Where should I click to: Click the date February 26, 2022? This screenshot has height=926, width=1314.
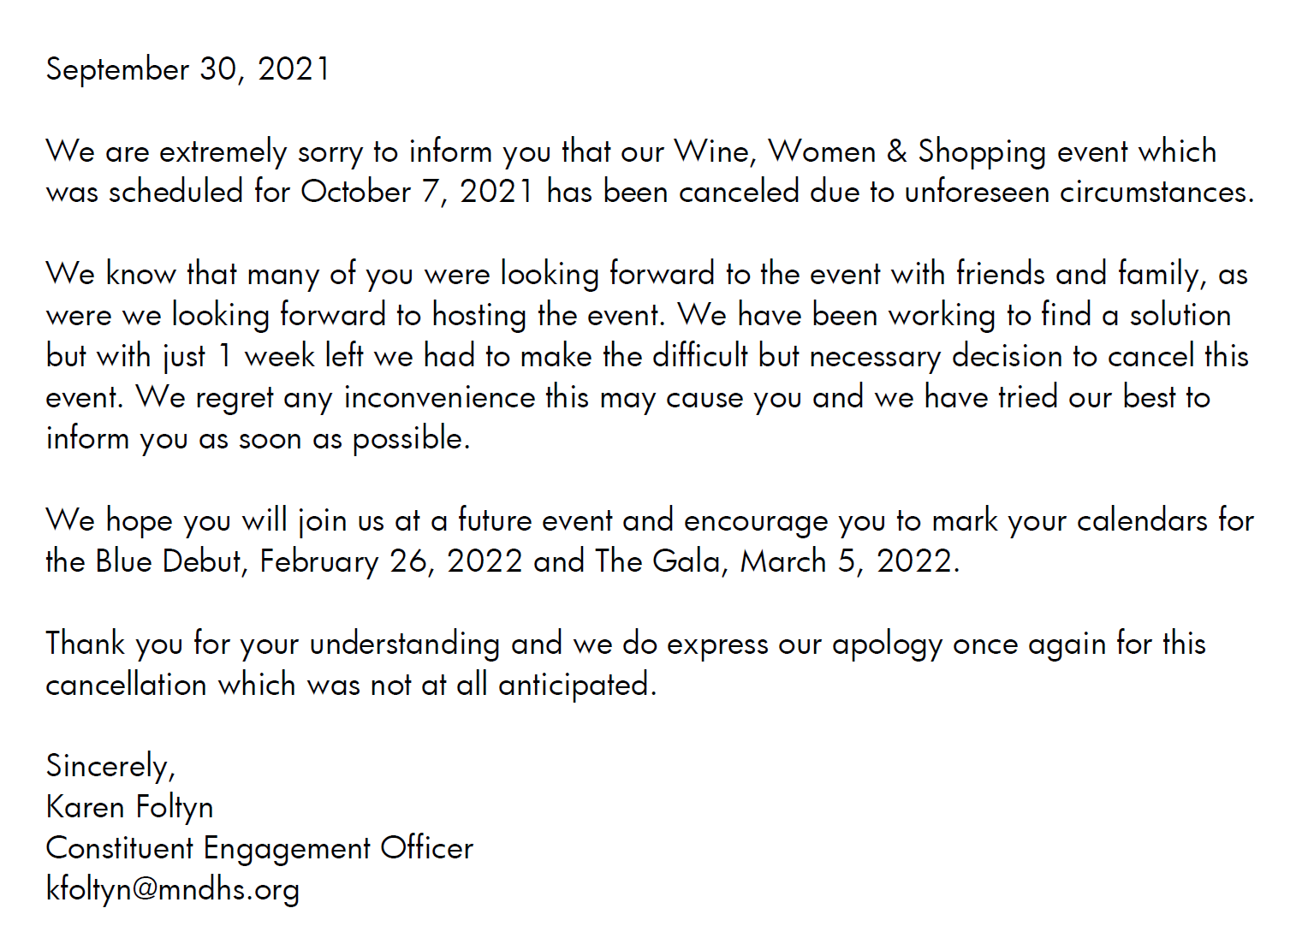391,561
